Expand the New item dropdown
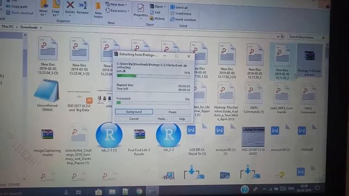This screenshot has width=349, height=196. coord(116,4)
